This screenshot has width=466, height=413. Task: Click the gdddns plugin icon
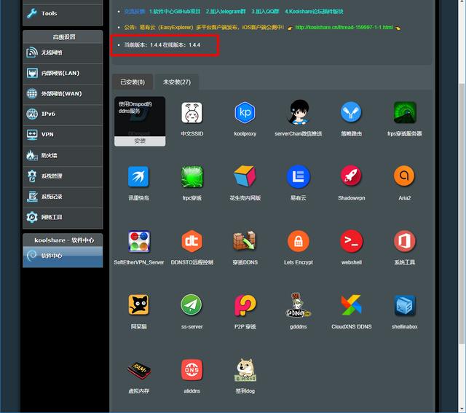tap(298, 304)
